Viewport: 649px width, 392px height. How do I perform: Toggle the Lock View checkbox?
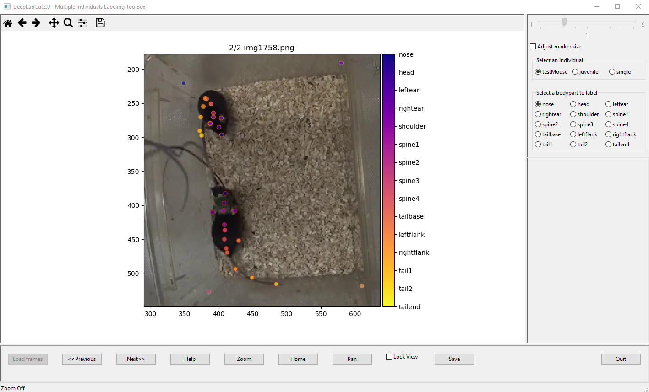coord(389,357)
